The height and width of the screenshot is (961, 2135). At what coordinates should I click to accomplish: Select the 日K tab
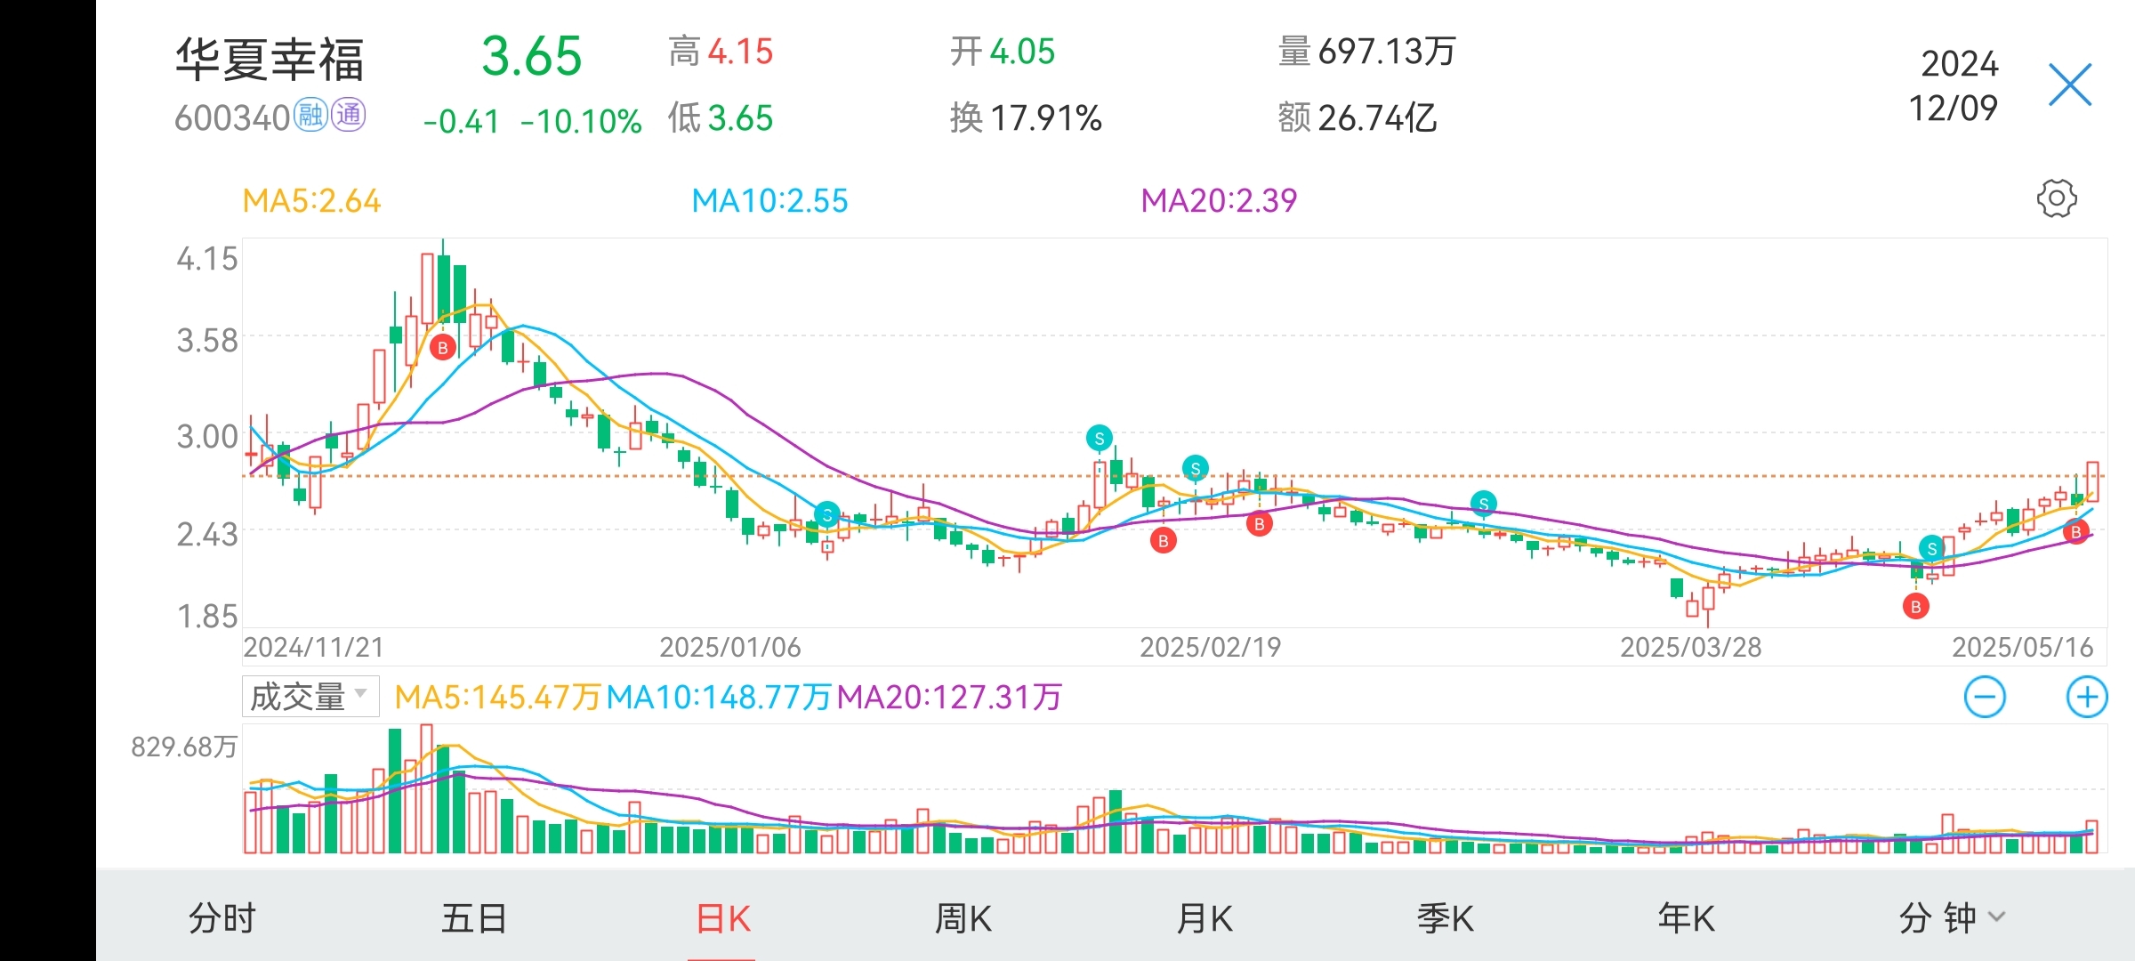pyautogui.click(x=723, y=917)
